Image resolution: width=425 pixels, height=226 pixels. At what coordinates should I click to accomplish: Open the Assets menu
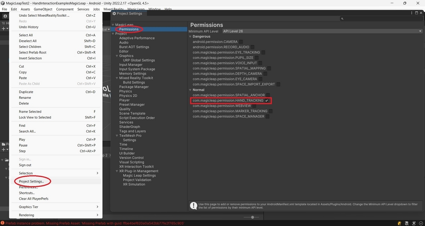[x=25, y=9]
